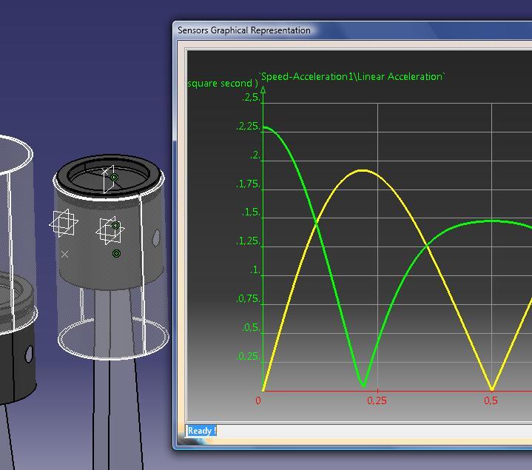Viewport: 532px width, 470px height.
Task: Click the '0,5' time axis label
Action: pyautogui.click(x=491, y=400)
